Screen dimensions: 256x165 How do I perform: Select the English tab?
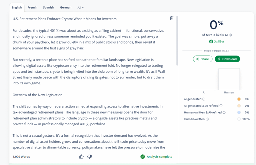pyautogui.click(x=17, y=7)
